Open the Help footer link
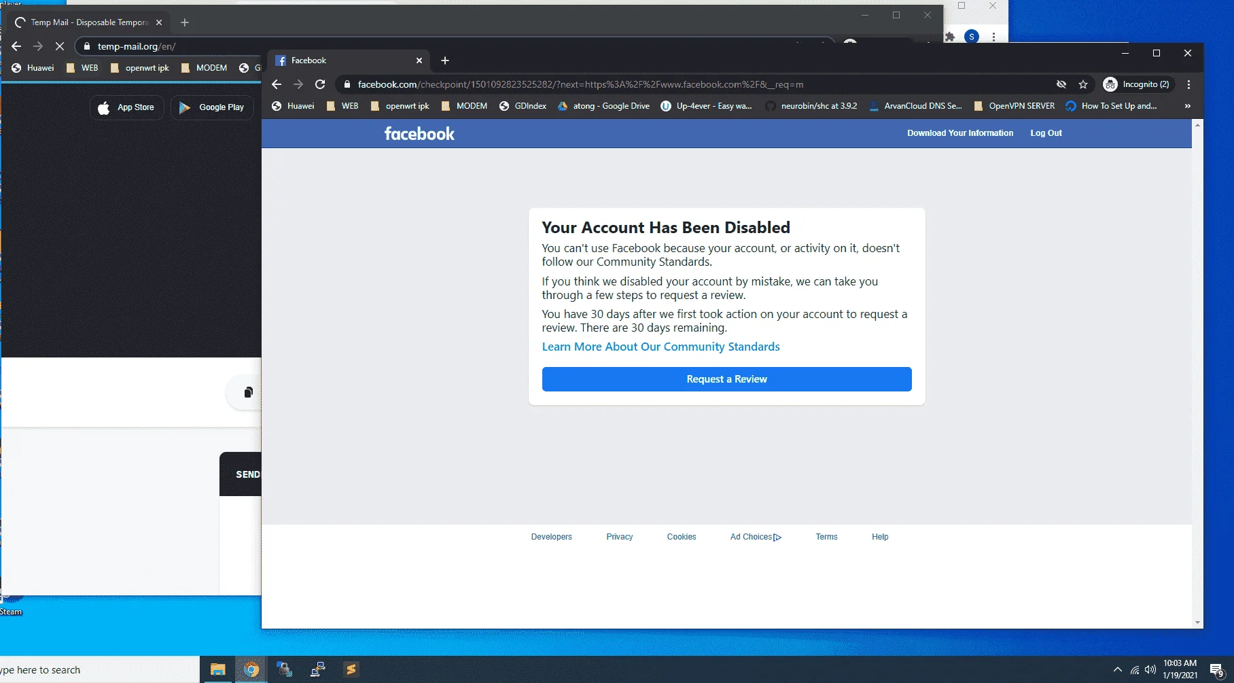 pos(880,537)
